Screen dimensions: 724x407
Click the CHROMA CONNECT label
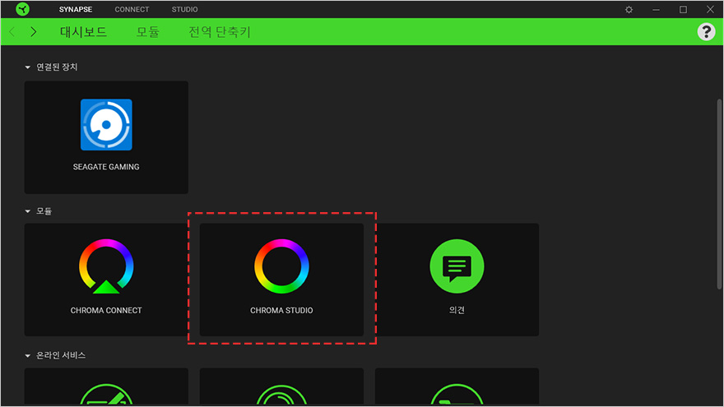point(106,311)
